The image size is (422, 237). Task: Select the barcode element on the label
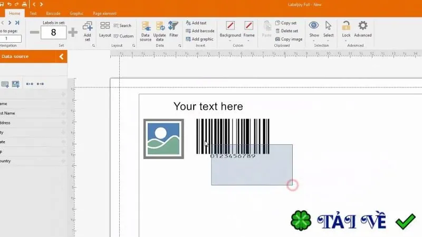[233, 139]
